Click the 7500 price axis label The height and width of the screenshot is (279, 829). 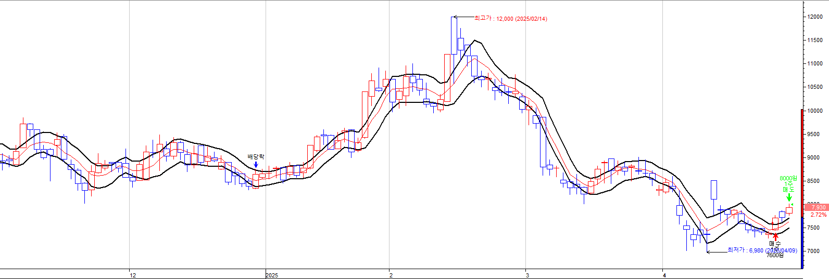click(x=813, y=228)
